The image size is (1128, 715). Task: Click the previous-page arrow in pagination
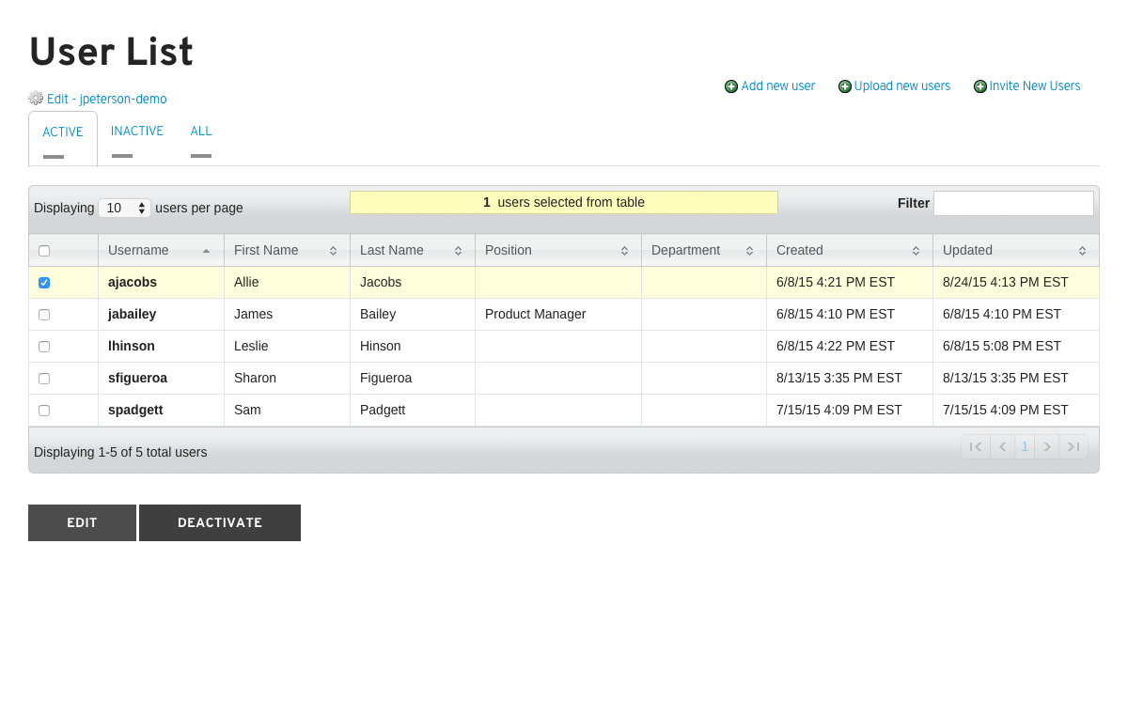click(x=1002, y=446)
